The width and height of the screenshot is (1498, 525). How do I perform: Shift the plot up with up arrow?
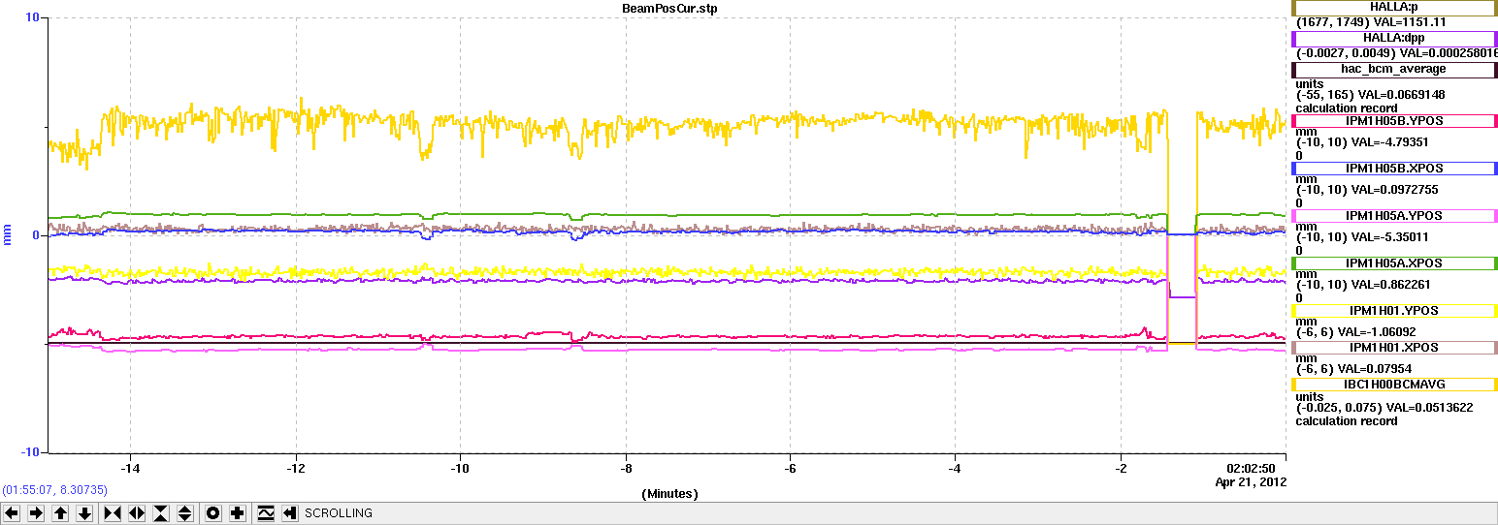pos(60,513)
